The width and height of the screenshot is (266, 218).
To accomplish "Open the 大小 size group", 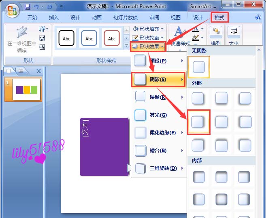I will coord(234,36).
